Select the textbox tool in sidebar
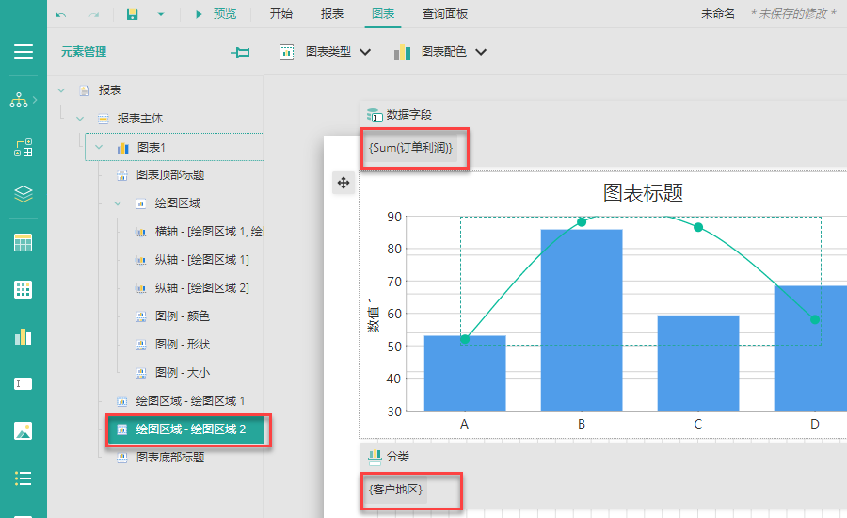This screenshot has height=518, width=847. coord(24,384)
